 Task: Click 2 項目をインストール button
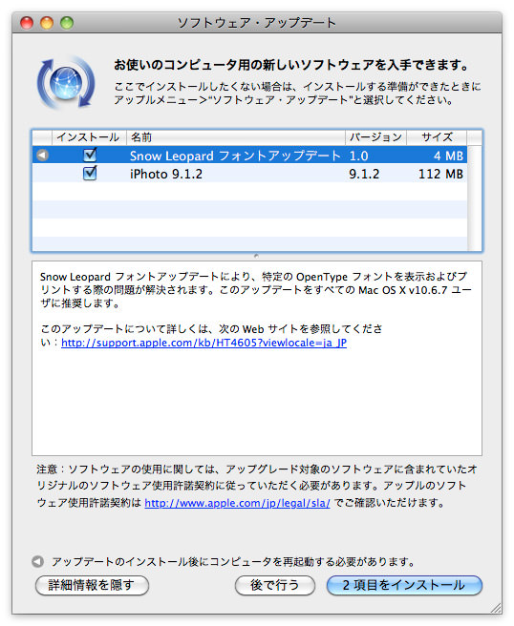point(404,585)
